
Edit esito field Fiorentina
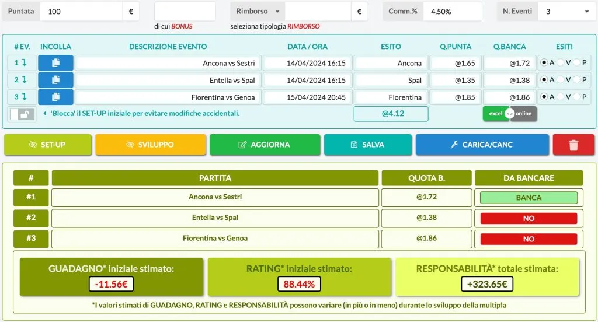tap(391, 97)
